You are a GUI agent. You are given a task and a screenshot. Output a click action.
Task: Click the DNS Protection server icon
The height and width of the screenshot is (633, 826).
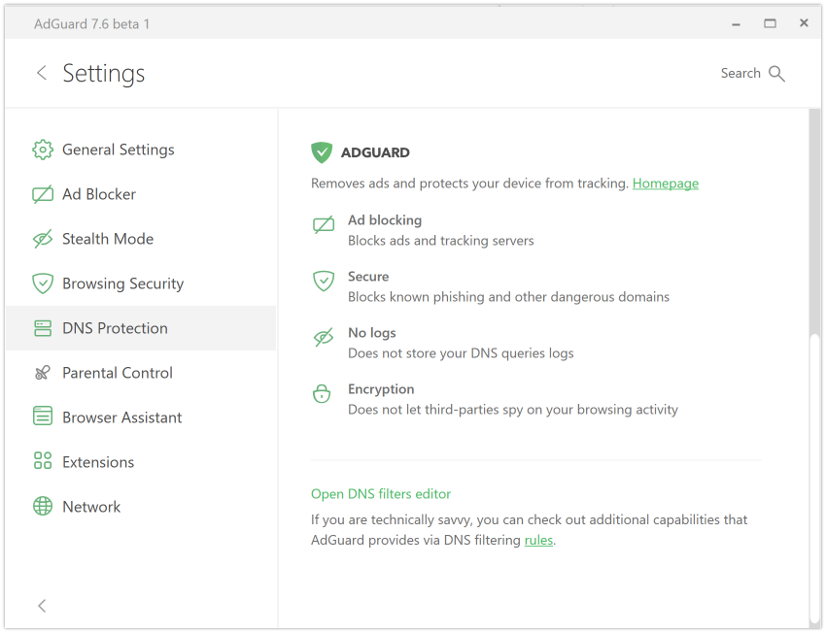(42, 328)
